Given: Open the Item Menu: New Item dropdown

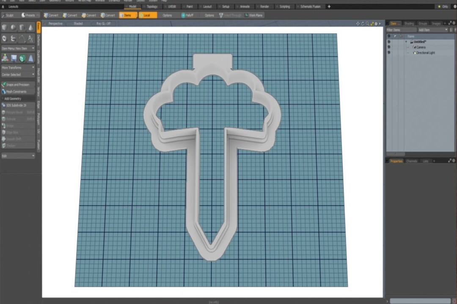Looking at the screenshot, I should [18, 48].
